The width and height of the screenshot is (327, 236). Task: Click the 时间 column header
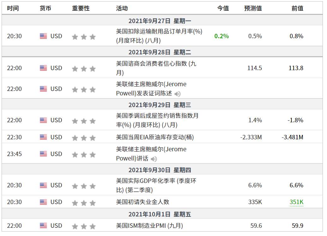[13, 8]
